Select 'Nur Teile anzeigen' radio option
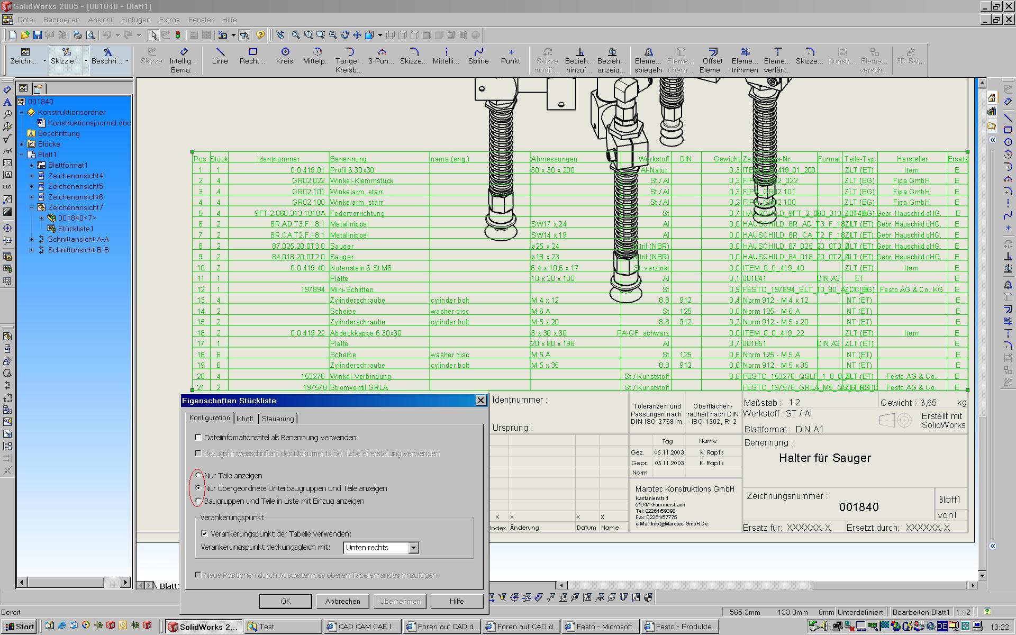 point(198,476)
